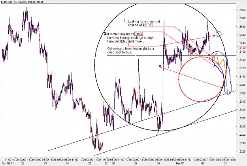Select the date label 27 on time axis
This screenshot has width=247, height=166.
point(106,164)
